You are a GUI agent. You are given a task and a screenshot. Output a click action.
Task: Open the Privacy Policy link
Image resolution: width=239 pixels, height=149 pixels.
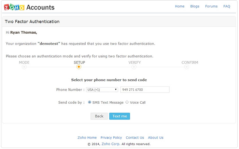111,138
